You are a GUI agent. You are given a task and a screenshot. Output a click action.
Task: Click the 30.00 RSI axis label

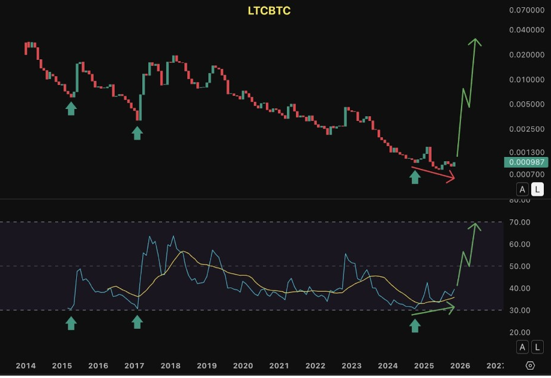pos(520,310)
